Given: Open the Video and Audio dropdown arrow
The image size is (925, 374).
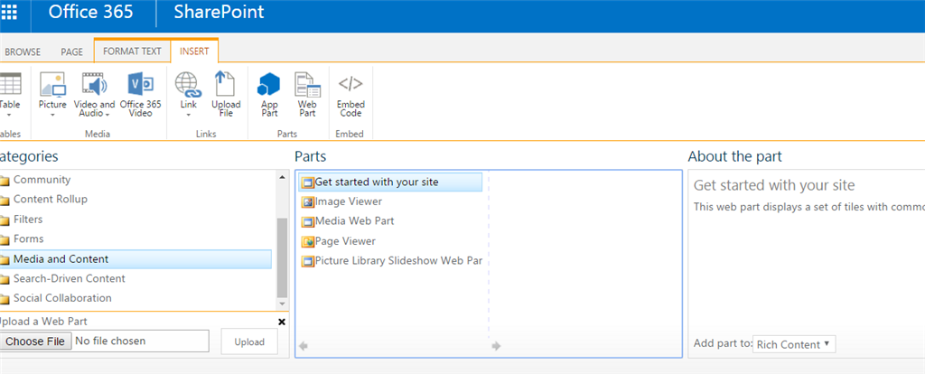Looking at the screenshot, I should click(107, 114).
